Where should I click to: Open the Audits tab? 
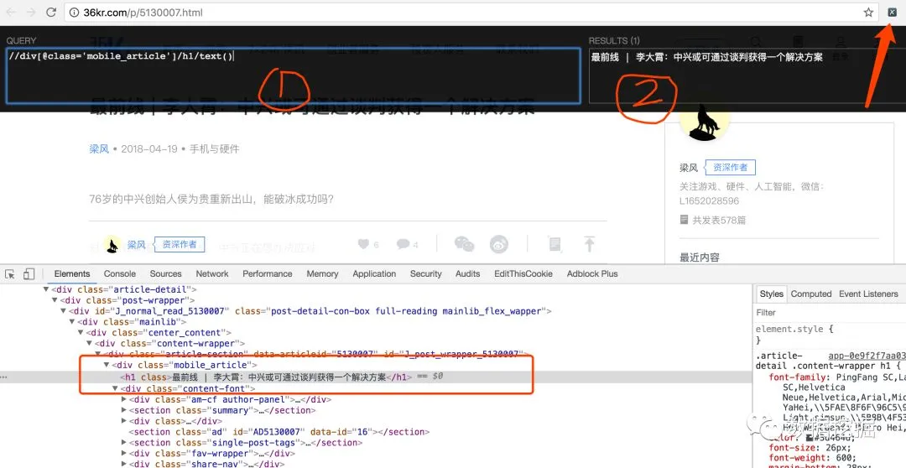pos(467,274)
